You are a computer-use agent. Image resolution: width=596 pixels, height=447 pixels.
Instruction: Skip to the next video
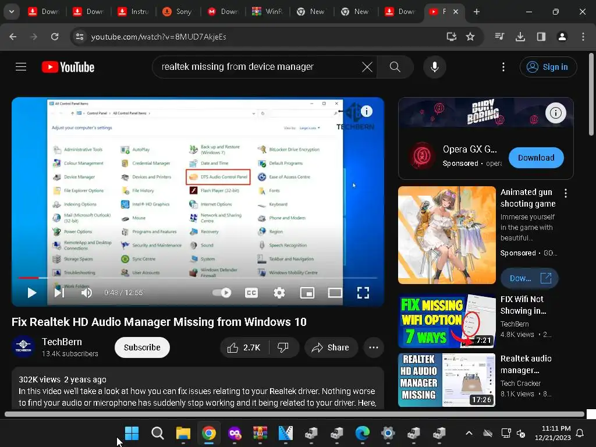point(59,293)
